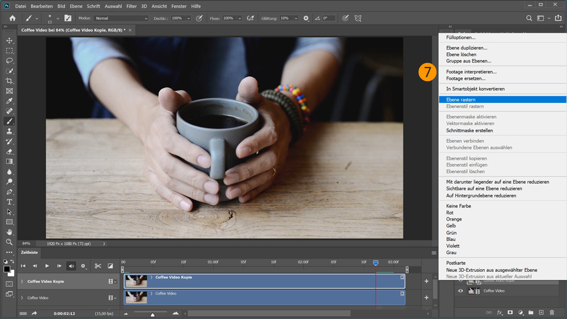
Task: Expand the Coffee Video Kopie track
Action: click(x=22, y=282)
